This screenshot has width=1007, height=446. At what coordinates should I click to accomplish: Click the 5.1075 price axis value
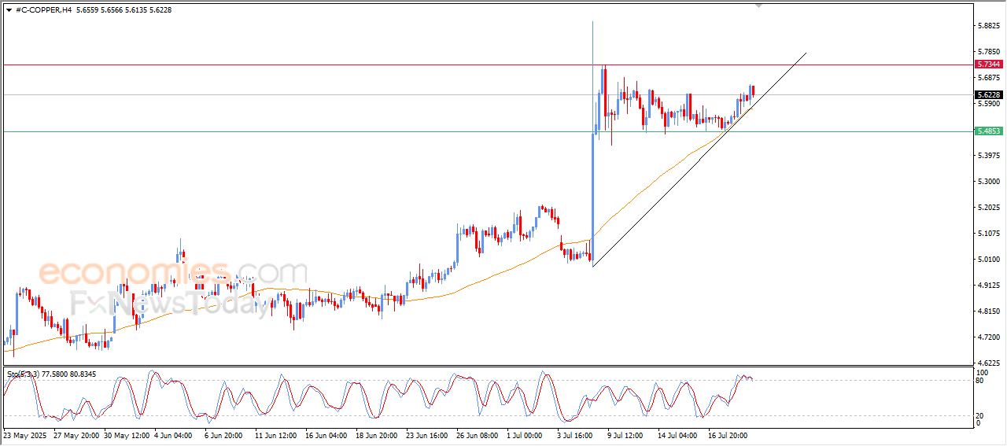(988, 234)
